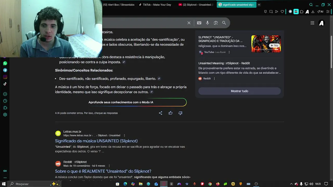Open the Unsainted Meaning r/Slipknot Reddit source
333x187 pixels.
pyautogui.click(x=224, y=63)
